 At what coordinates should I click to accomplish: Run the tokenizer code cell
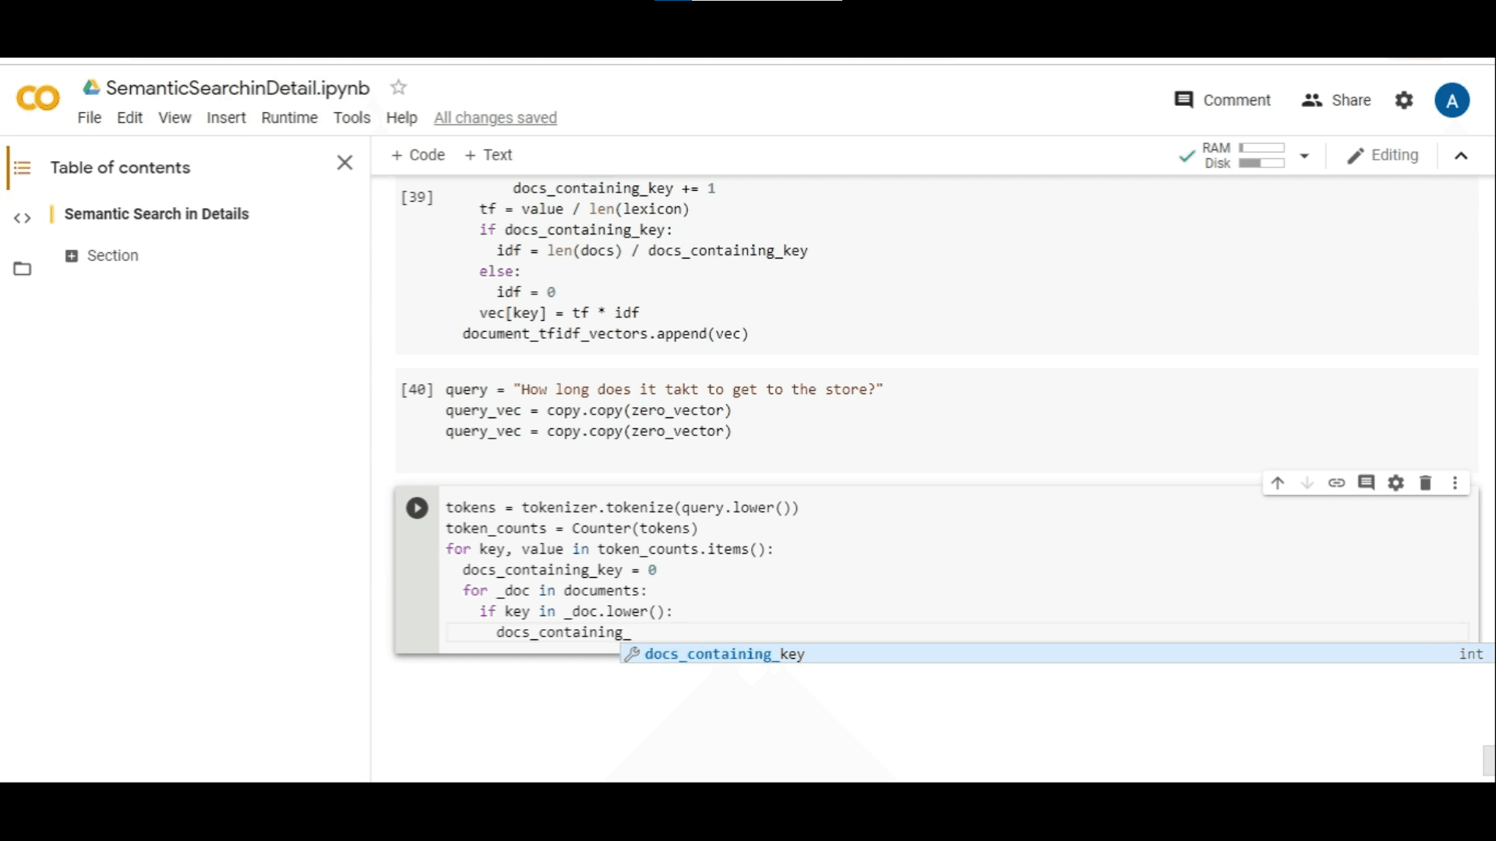[x=418, y=507]
